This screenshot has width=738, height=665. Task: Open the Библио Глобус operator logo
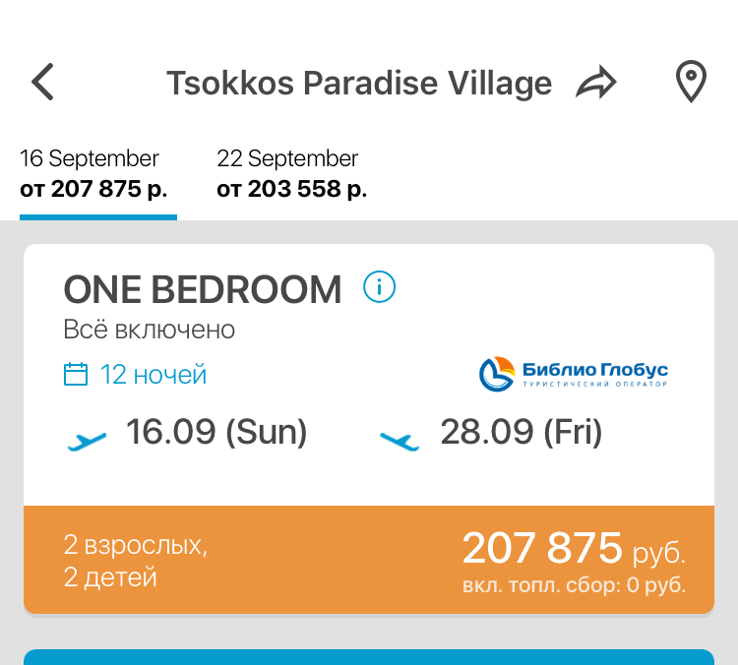click(x=573, y=372)
